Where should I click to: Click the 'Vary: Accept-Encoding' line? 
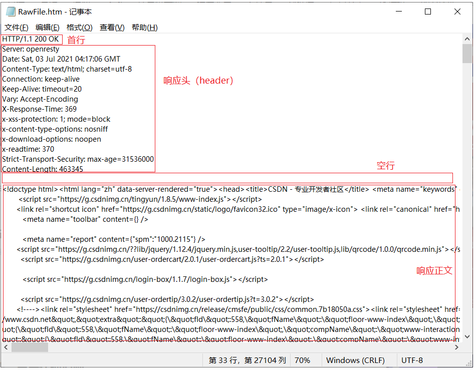tap(40, 99)
